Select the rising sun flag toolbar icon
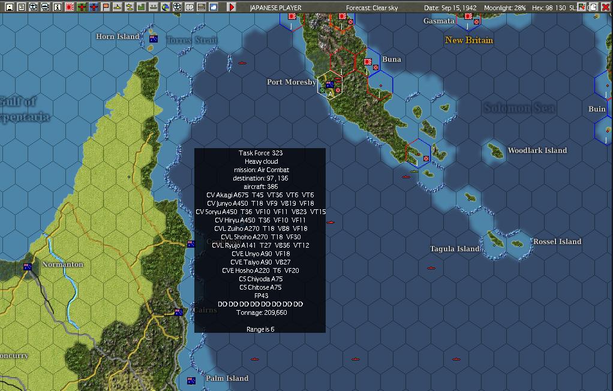This screenshot has height=391, width=613. coord(70,7)
